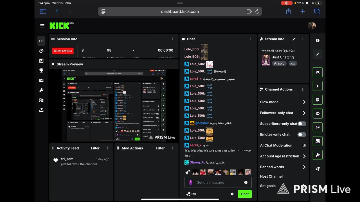Open user gheyda1 in chat
The width and height of the screenshot is (360, 202).
[202, 123]
